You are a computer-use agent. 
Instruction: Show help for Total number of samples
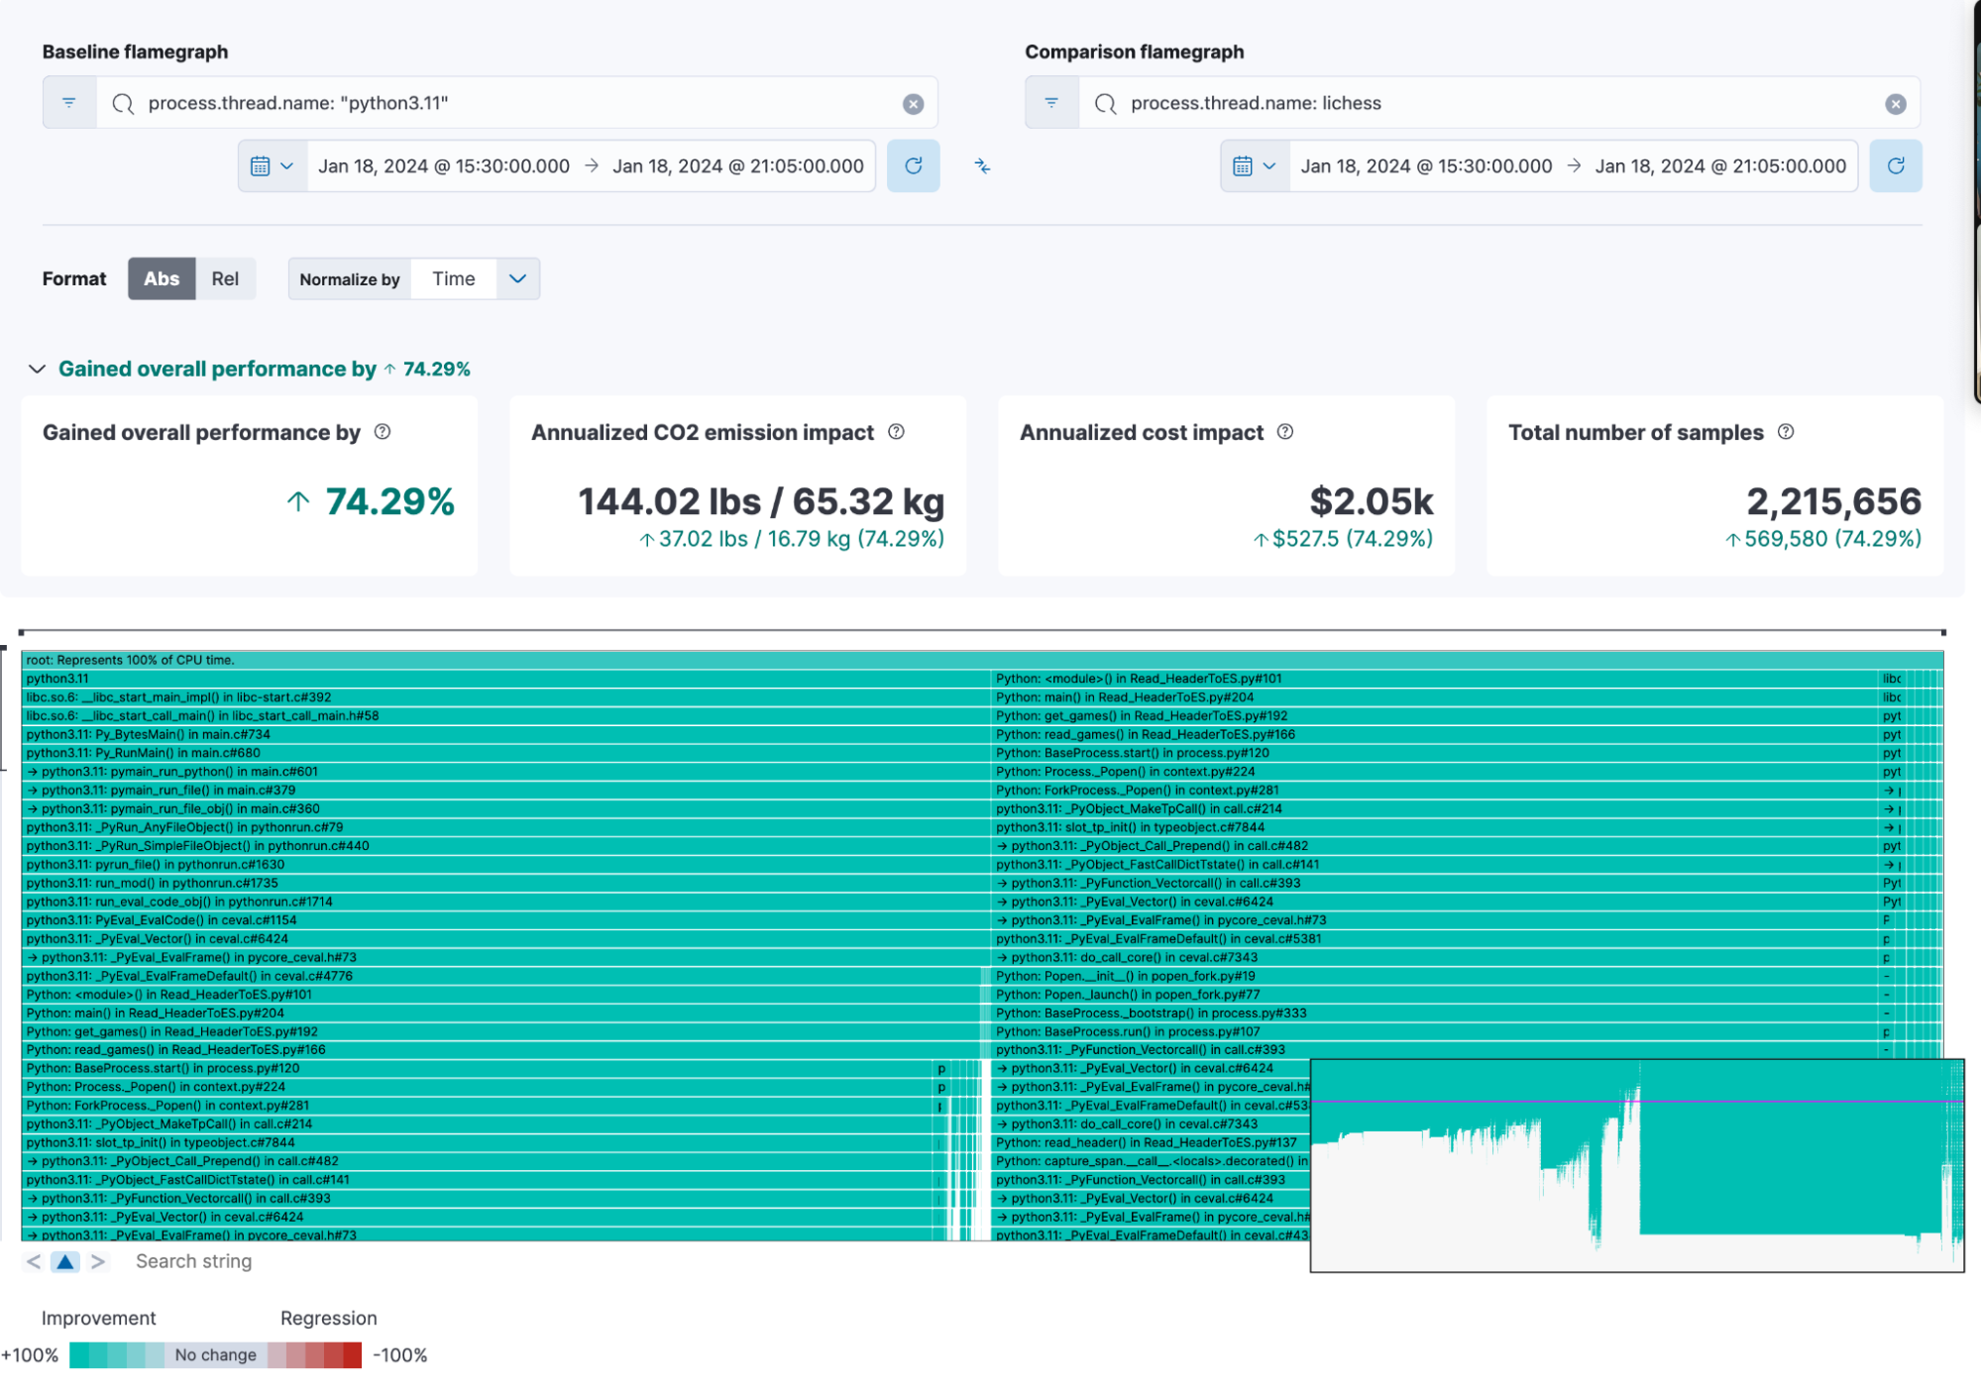click(x=1786, y=432)
